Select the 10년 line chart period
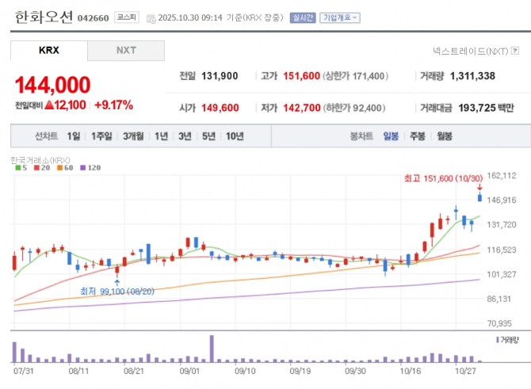 pos(235,136)
